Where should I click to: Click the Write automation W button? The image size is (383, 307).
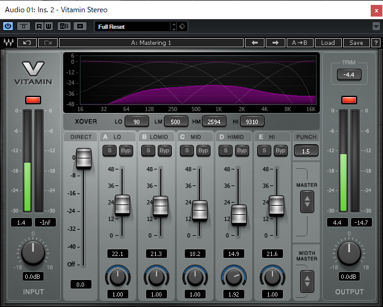click(x=48, y=26)
